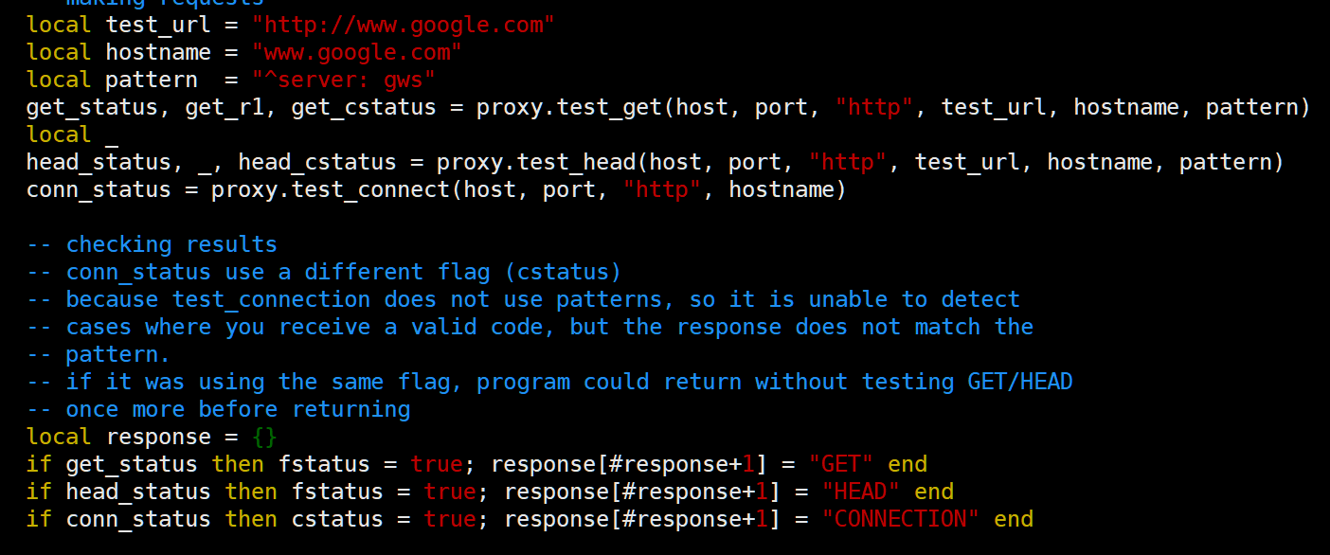Click "GET/HEAD" in the comment line
1330x555 pixels.
tap(1019, 382)
